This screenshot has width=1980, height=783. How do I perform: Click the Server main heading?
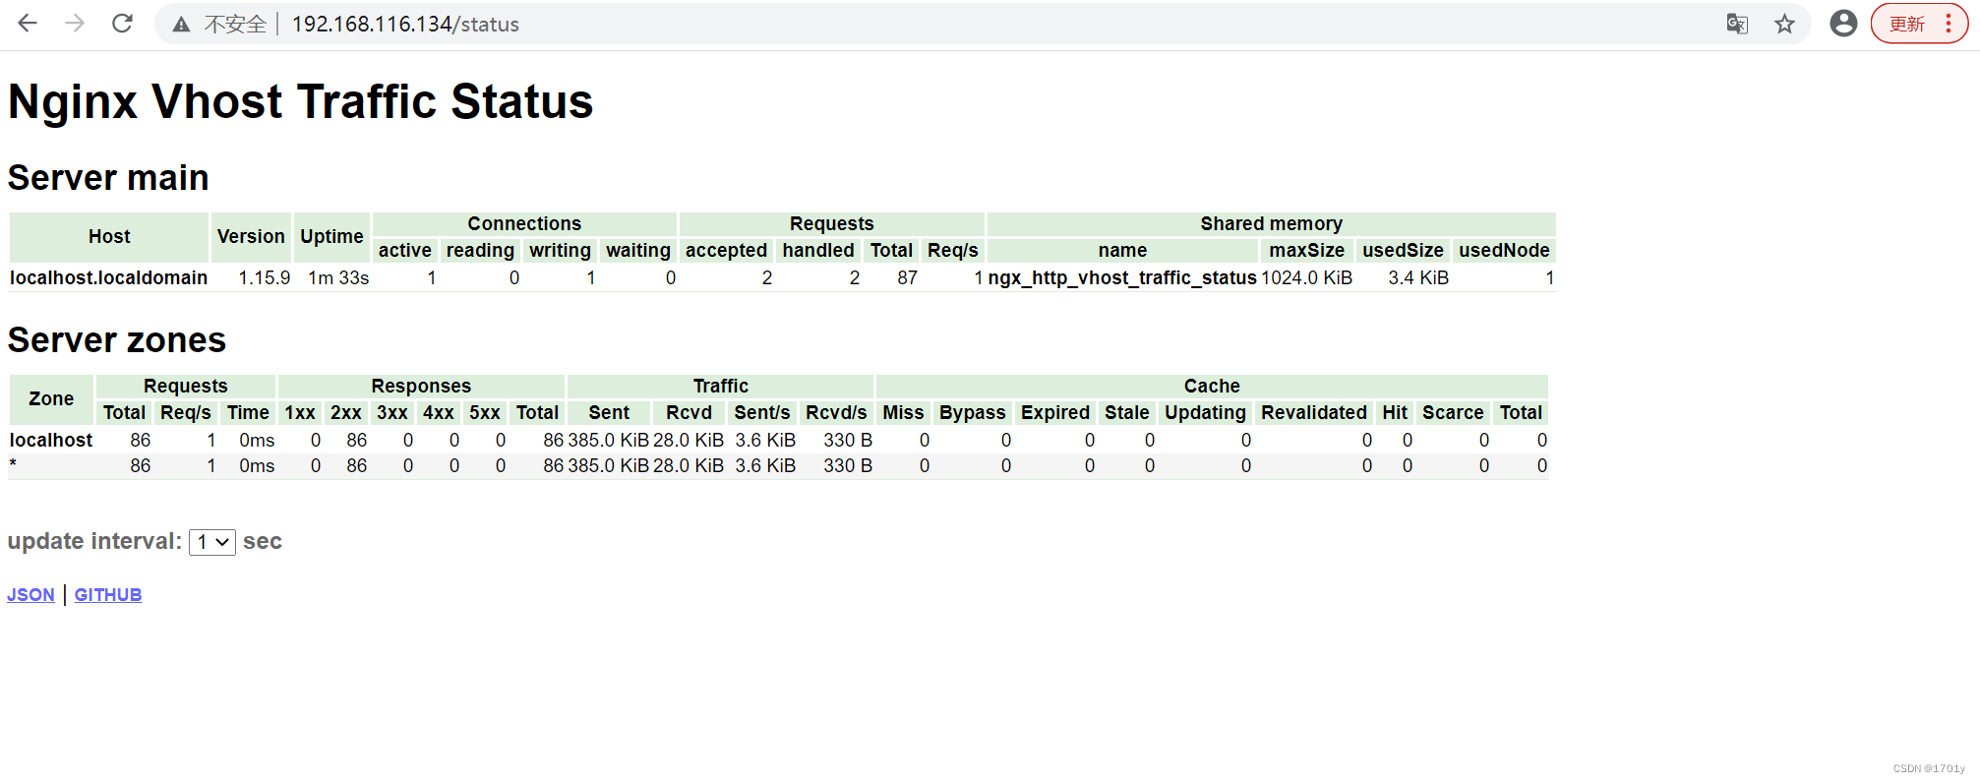[x=108, y=178]
